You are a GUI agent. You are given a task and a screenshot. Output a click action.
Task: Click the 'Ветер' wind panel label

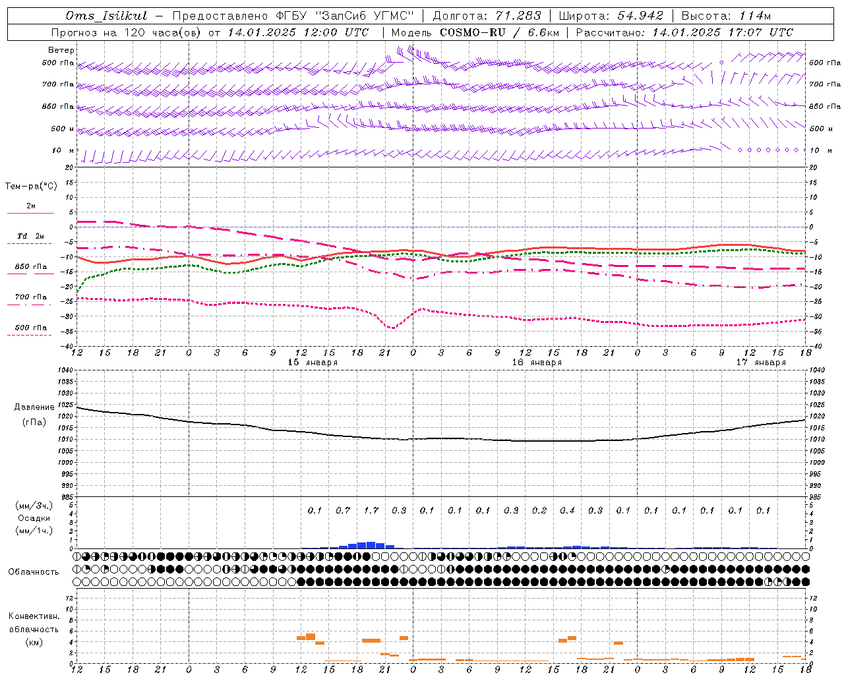[x=61, y=50]
